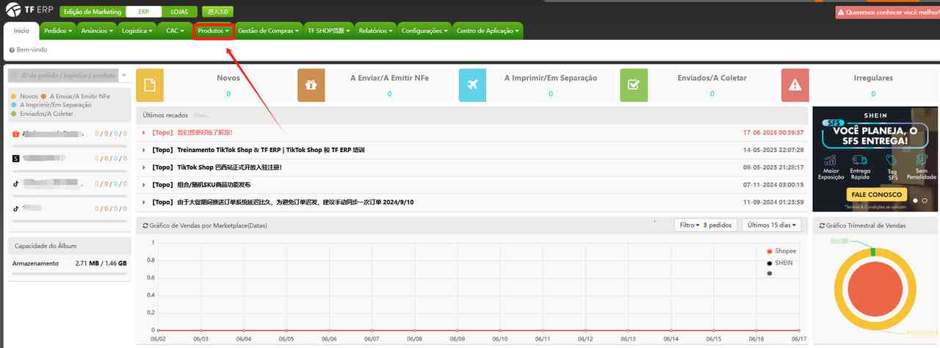Viewport: 940px width, 348px height.
Task: Click the FALE CONOSCO banner button
Action: pos(876,195)
